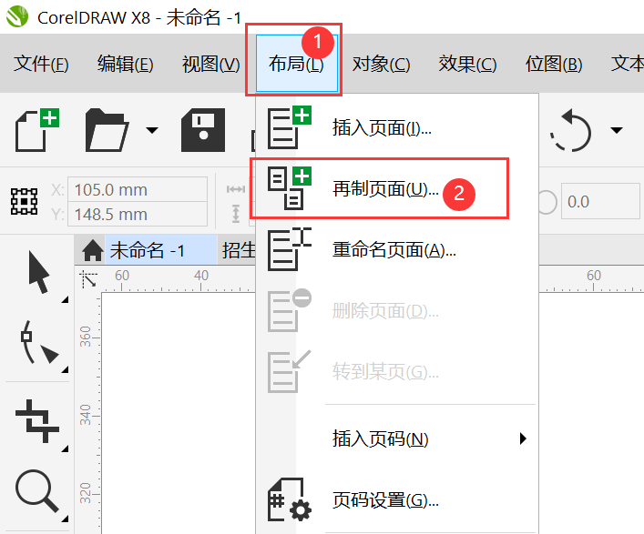Select the Shape tool
The image size is (644, 534).
click(x=39, y=342)
